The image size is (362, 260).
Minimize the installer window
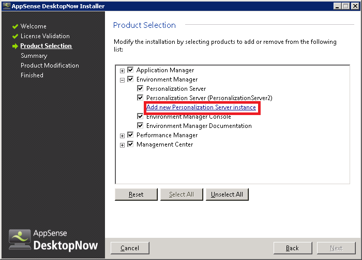click(x=338, y=6)
